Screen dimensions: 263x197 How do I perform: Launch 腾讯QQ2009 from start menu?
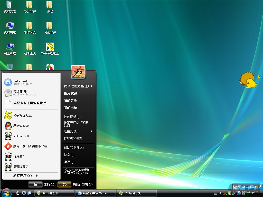tap(31, 126)
